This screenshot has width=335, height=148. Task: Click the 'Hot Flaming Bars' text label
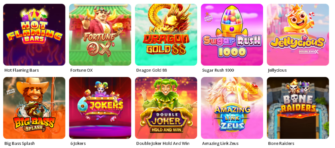pyautogui.click(x=22, y=70)
